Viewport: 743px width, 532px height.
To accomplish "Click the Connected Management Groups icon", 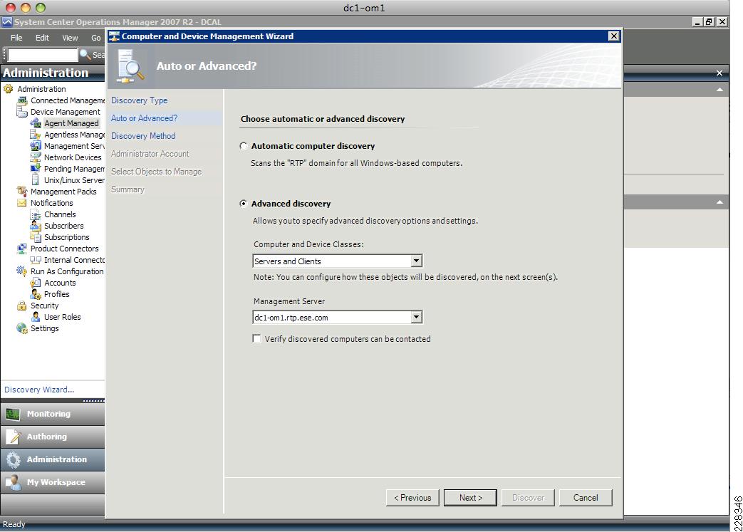I will click(x=22, y=100).
